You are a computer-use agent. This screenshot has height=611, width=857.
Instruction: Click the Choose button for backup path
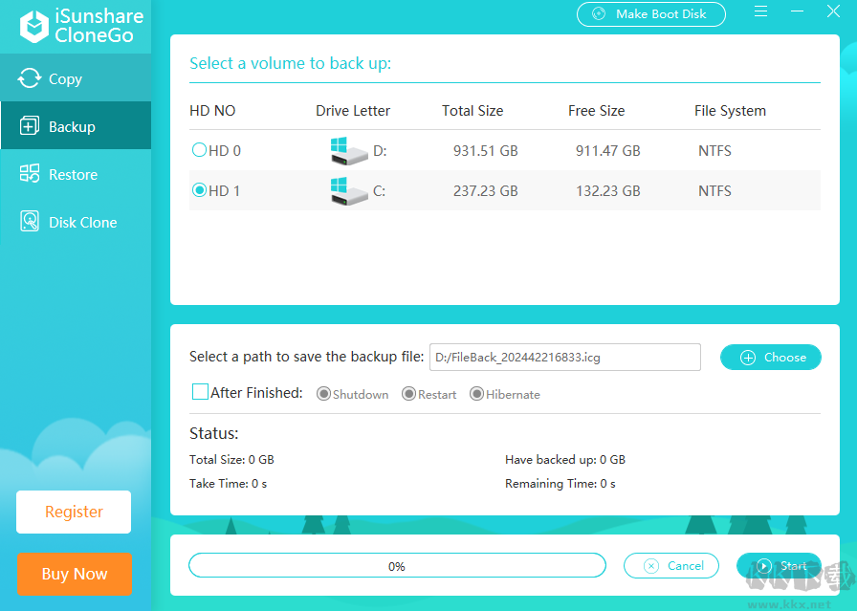[770, 357]
